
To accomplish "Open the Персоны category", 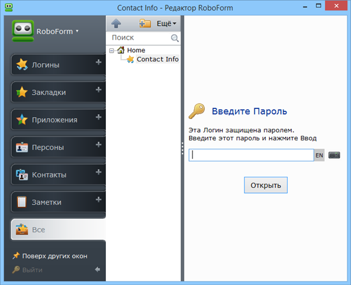I will click(58, 147).
